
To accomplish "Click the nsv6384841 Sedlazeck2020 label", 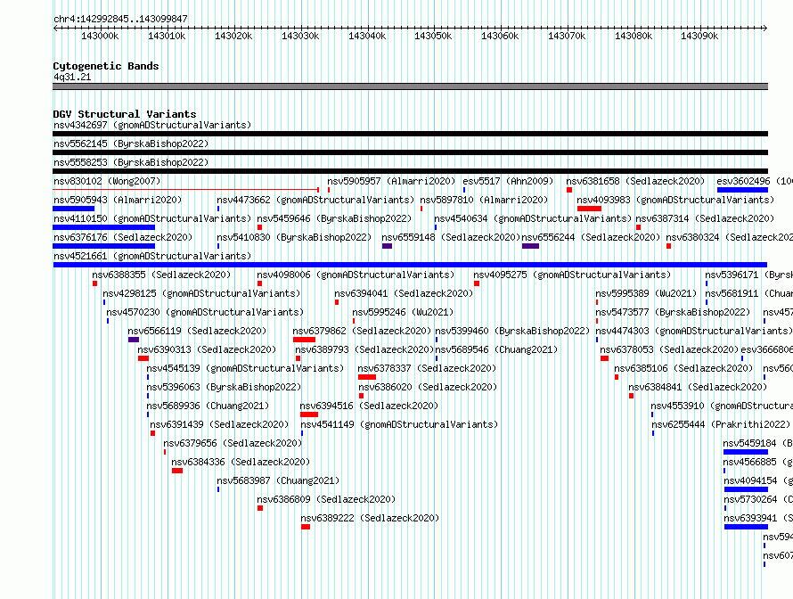I will [x=698, y=387].
